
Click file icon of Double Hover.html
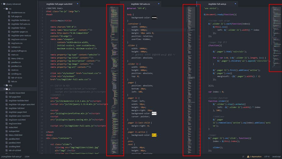[7, 93]
